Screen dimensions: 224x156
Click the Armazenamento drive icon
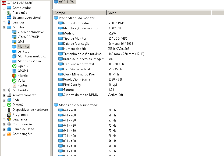coord(9,95)
